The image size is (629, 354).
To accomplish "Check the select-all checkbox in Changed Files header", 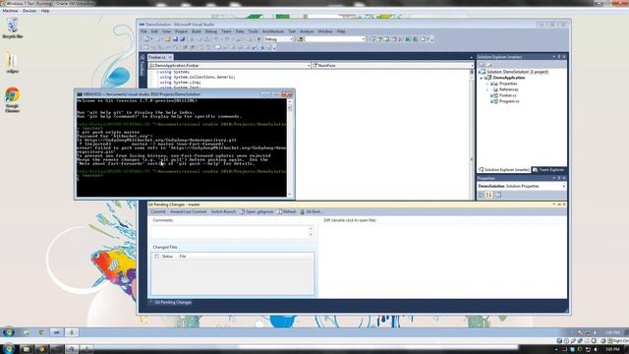I will coord(157,256).
